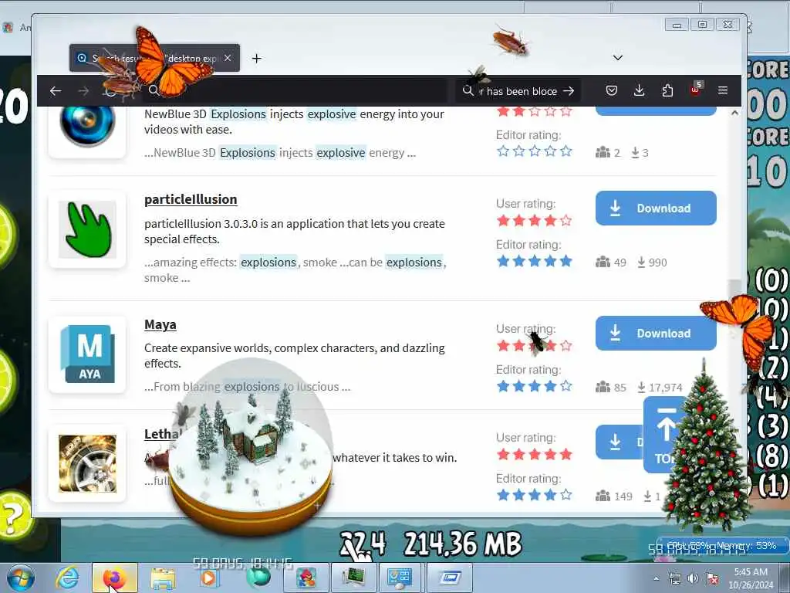Open the Maya title link
The width and height of the screenshot is (790, 593).
(x=160, y=324)
